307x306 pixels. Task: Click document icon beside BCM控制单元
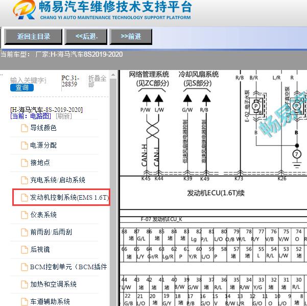coord(25,267)
